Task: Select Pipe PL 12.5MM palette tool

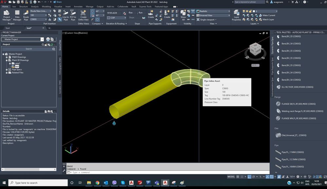Action: [291, 160]
